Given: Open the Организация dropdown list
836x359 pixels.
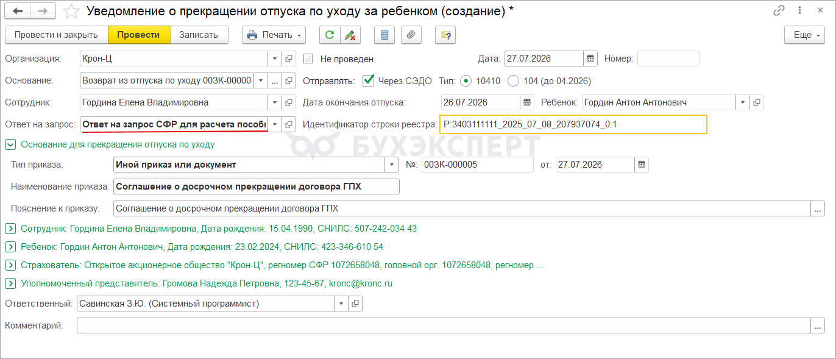Looking at the screenshot, I should click(275, 59).
